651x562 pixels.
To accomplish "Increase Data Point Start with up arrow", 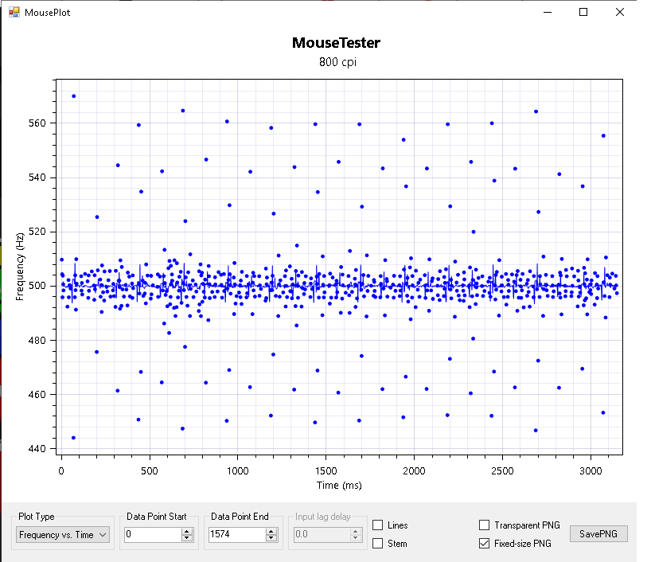I will click(x=187, y=532).
